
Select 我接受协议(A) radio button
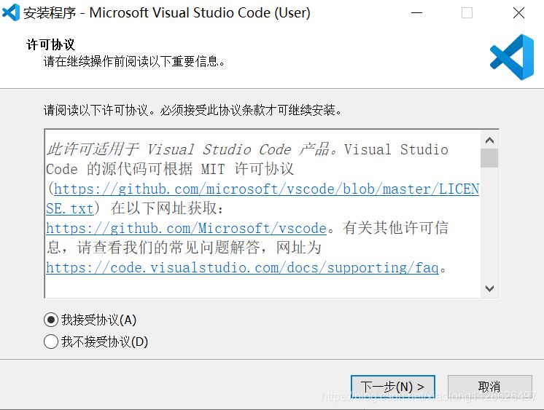coord(51,320)
